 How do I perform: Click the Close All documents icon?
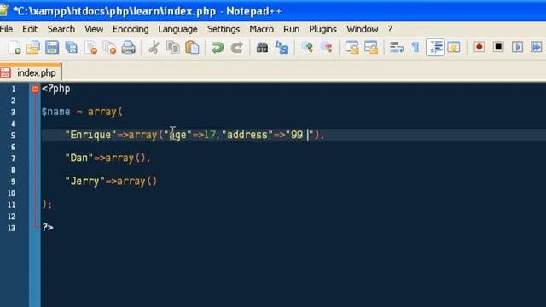click(x=110, y=48)
